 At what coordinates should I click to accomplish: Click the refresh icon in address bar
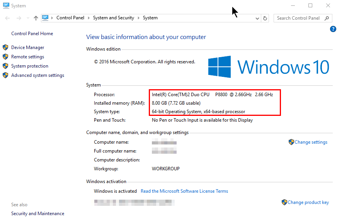click(265, 18)
